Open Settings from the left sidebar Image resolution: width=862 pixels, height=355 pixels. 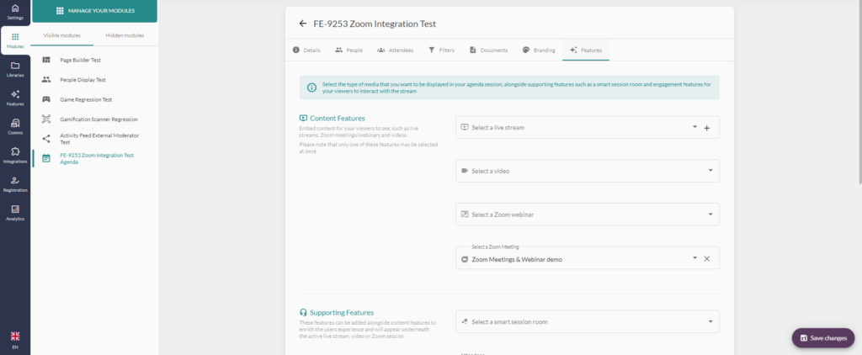tap(15, 11)
